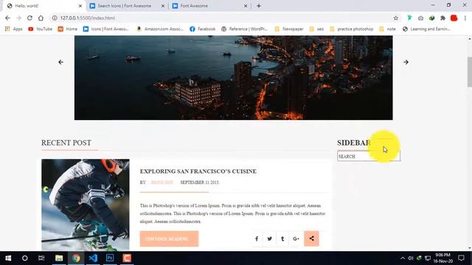This screenshot has width=472, height=265.
Task: Click the city night slider image
Action: pos(233,77)
